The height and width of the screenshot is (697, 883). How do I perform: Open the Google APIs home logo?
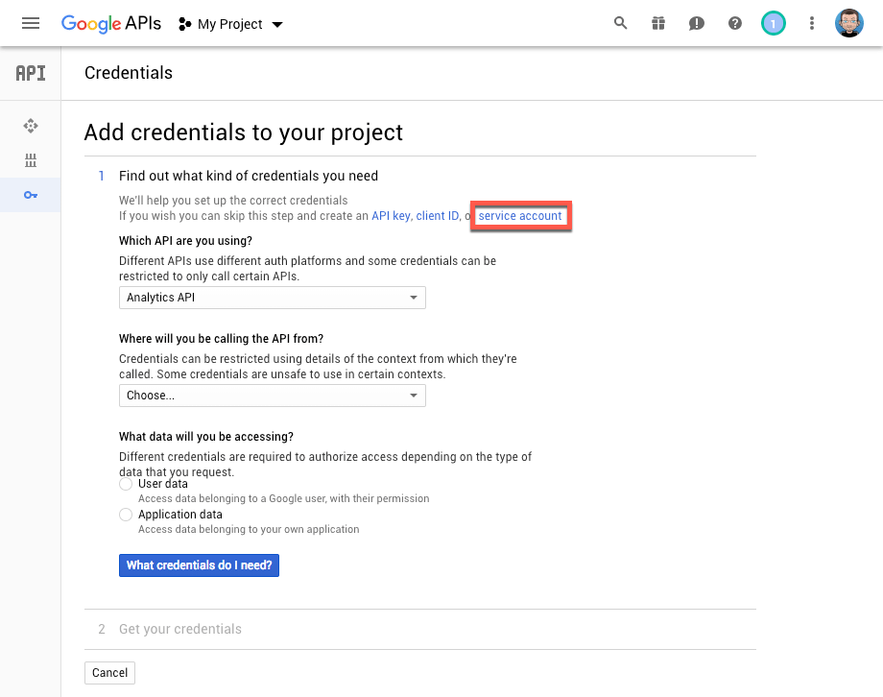(x=111, y=23)
